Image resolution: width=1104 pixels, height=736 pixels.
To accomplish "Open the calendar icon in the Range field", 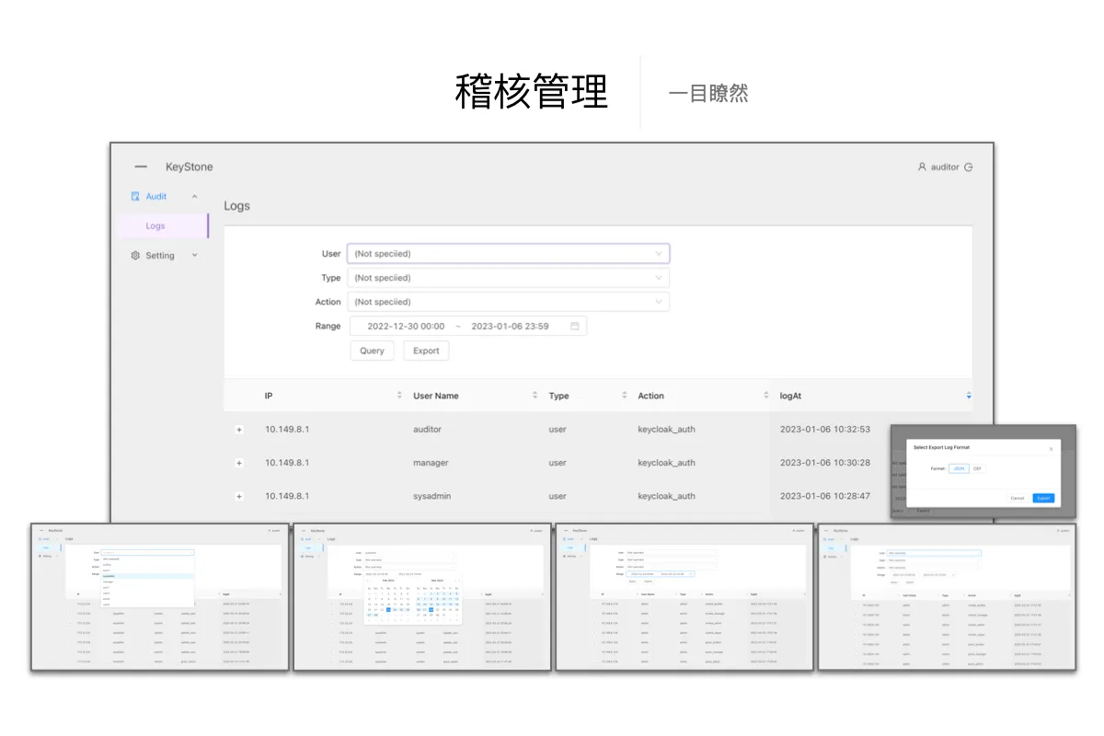I will point(575,326).
